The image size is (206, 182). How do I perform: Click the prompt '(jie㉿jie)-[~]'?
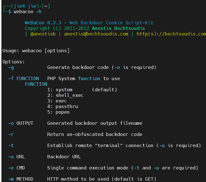pyautogui.click(x=30, y=6)
